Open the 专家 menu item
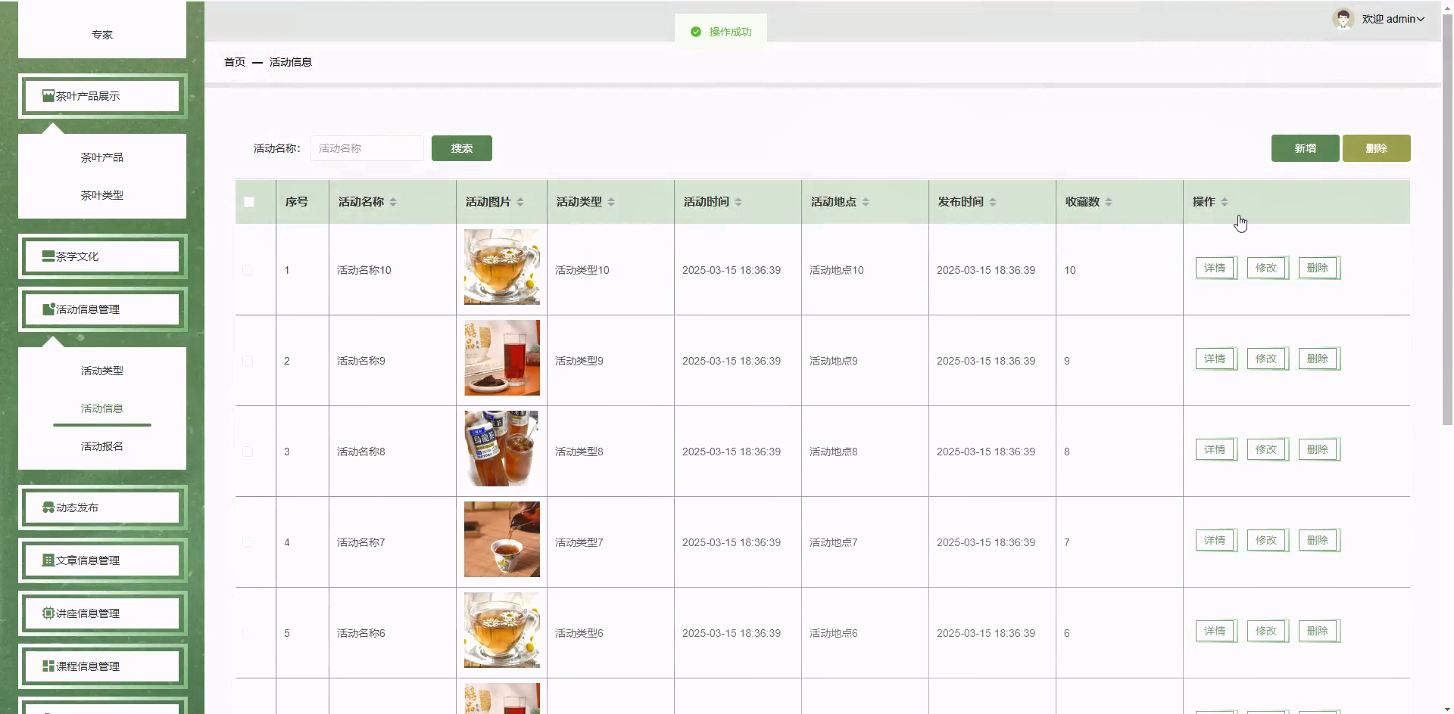Screen dimensions: 1454x714 (102, 35)
